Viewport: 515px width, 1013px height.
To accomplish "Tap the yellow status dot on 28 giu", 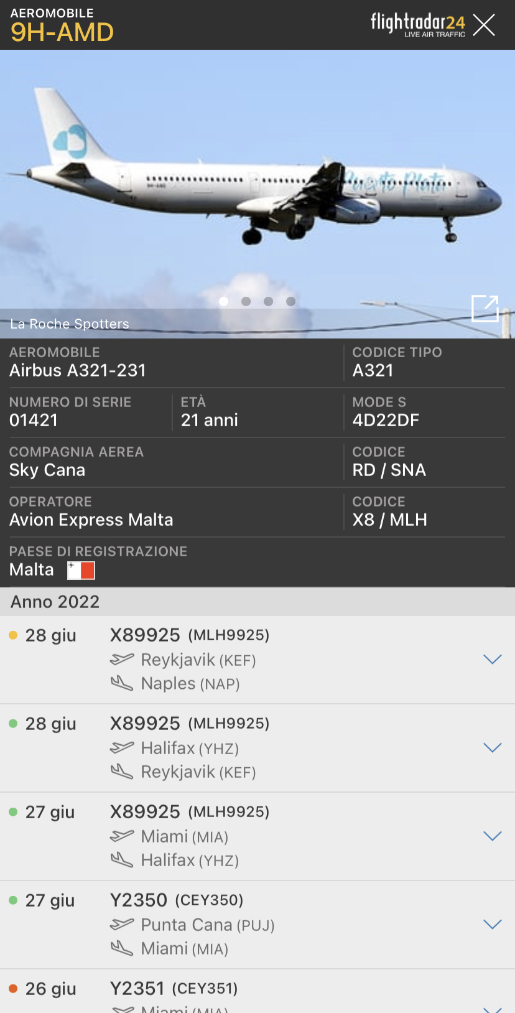I will pyautogui.click(x=13, y=635).
